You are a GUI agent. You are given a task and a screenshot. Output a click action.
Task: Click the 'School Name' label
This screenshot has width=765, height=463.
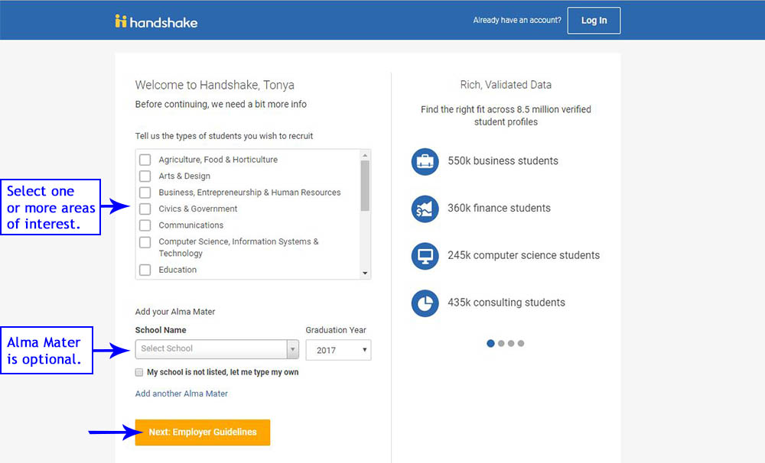coord(161,330)
